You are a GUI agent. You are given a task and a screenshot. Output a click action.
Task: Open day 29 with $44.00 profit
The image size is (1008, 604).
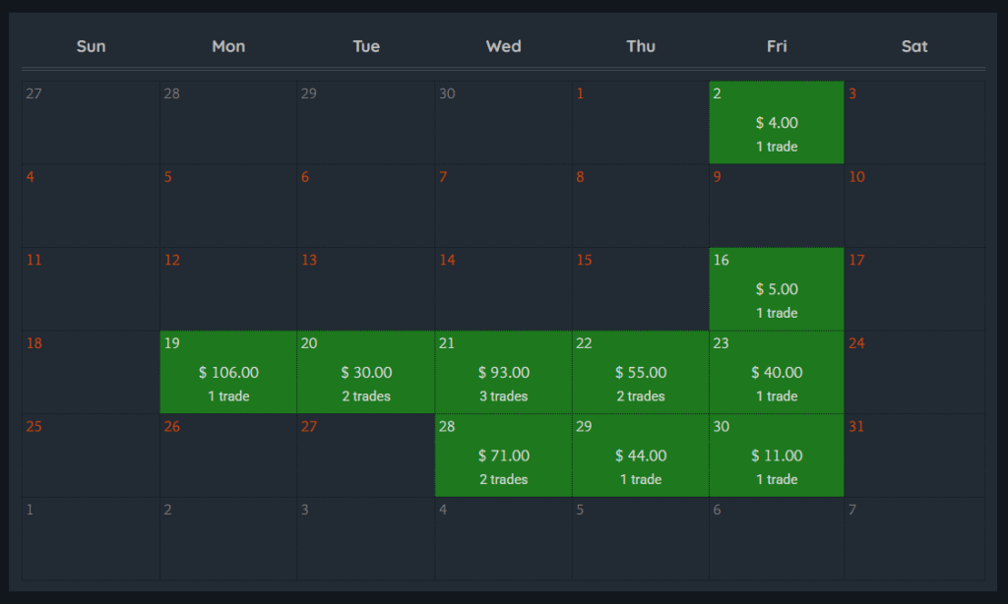[x=641, y=455]
